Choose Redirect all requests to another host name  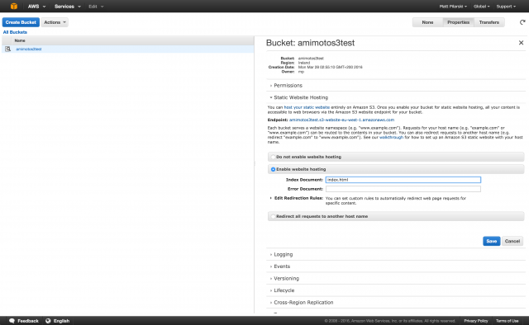(x=274, y=216)
